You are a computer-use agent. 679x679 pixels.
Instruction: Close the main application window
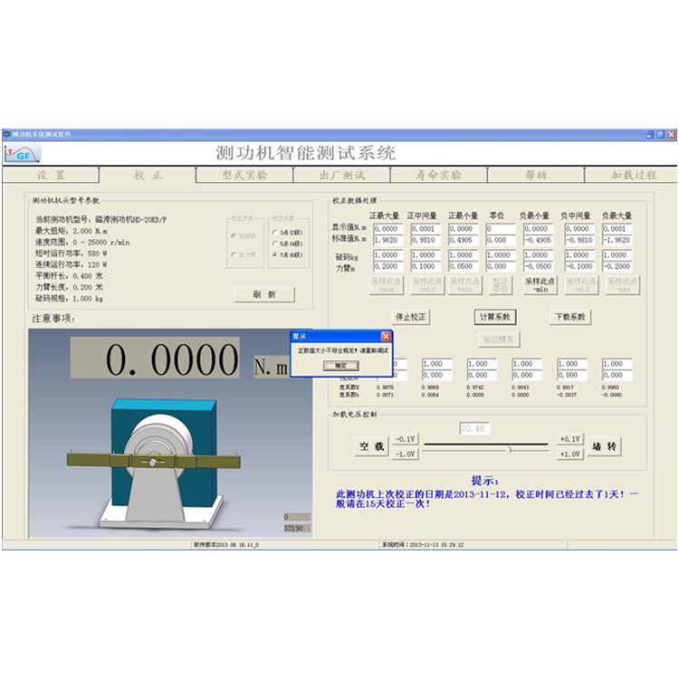[x=671, y=135]
